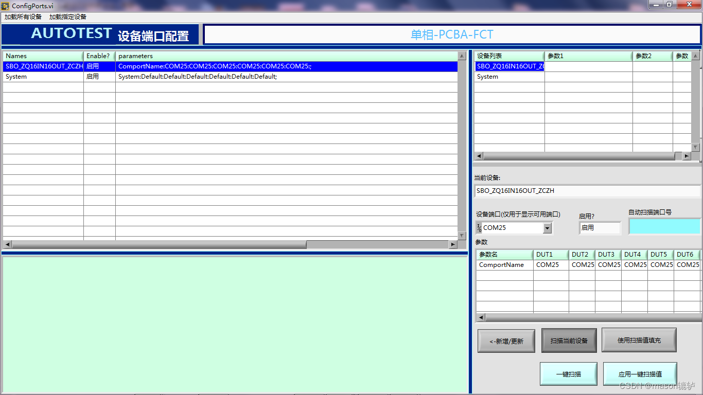Click the 参数名 column header
This screenshot has width=703, height=395.
[x=505, y=255]
